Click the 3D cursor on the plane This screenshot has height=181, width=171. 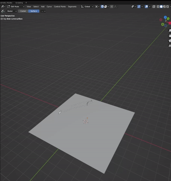(85, 121)
